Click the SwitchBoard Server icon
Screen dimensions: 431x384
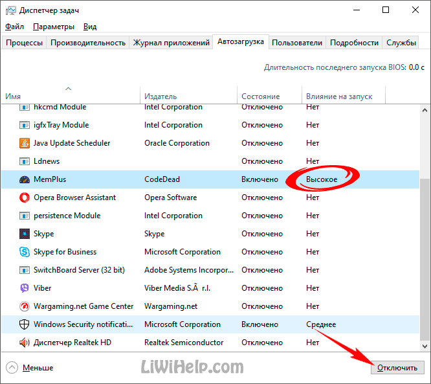(25, 270)
